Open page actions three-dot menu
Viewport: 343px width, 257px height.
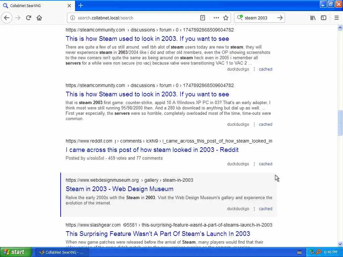pyautogui.click(x=216, y=18)
